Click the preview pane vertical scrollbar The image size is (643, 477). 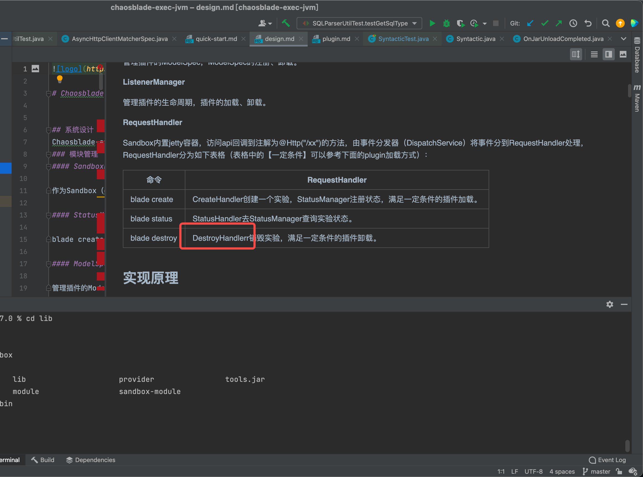tap(629, 91)
